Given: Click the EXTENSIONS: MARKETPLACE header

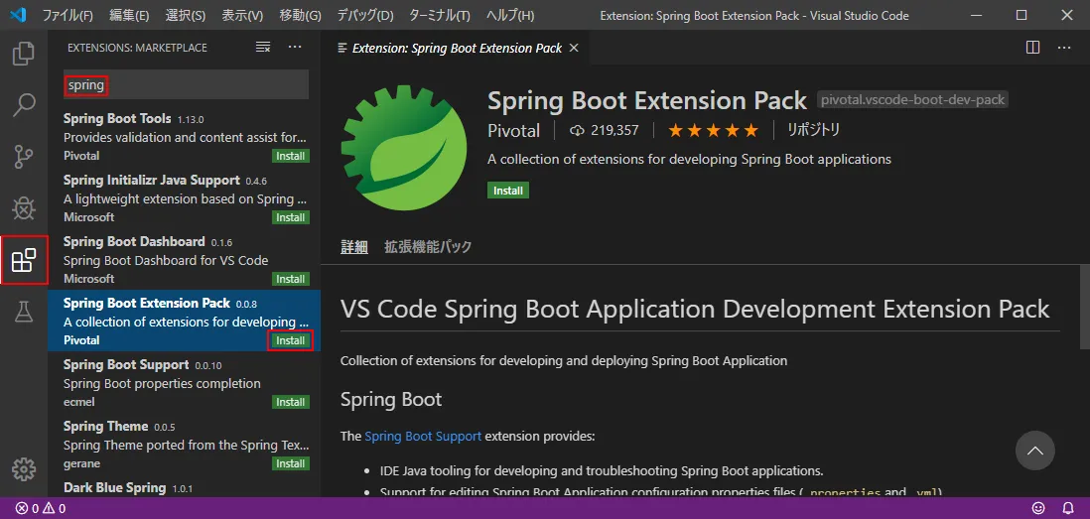Looking at the screenshot, I should tap(137, 48).
